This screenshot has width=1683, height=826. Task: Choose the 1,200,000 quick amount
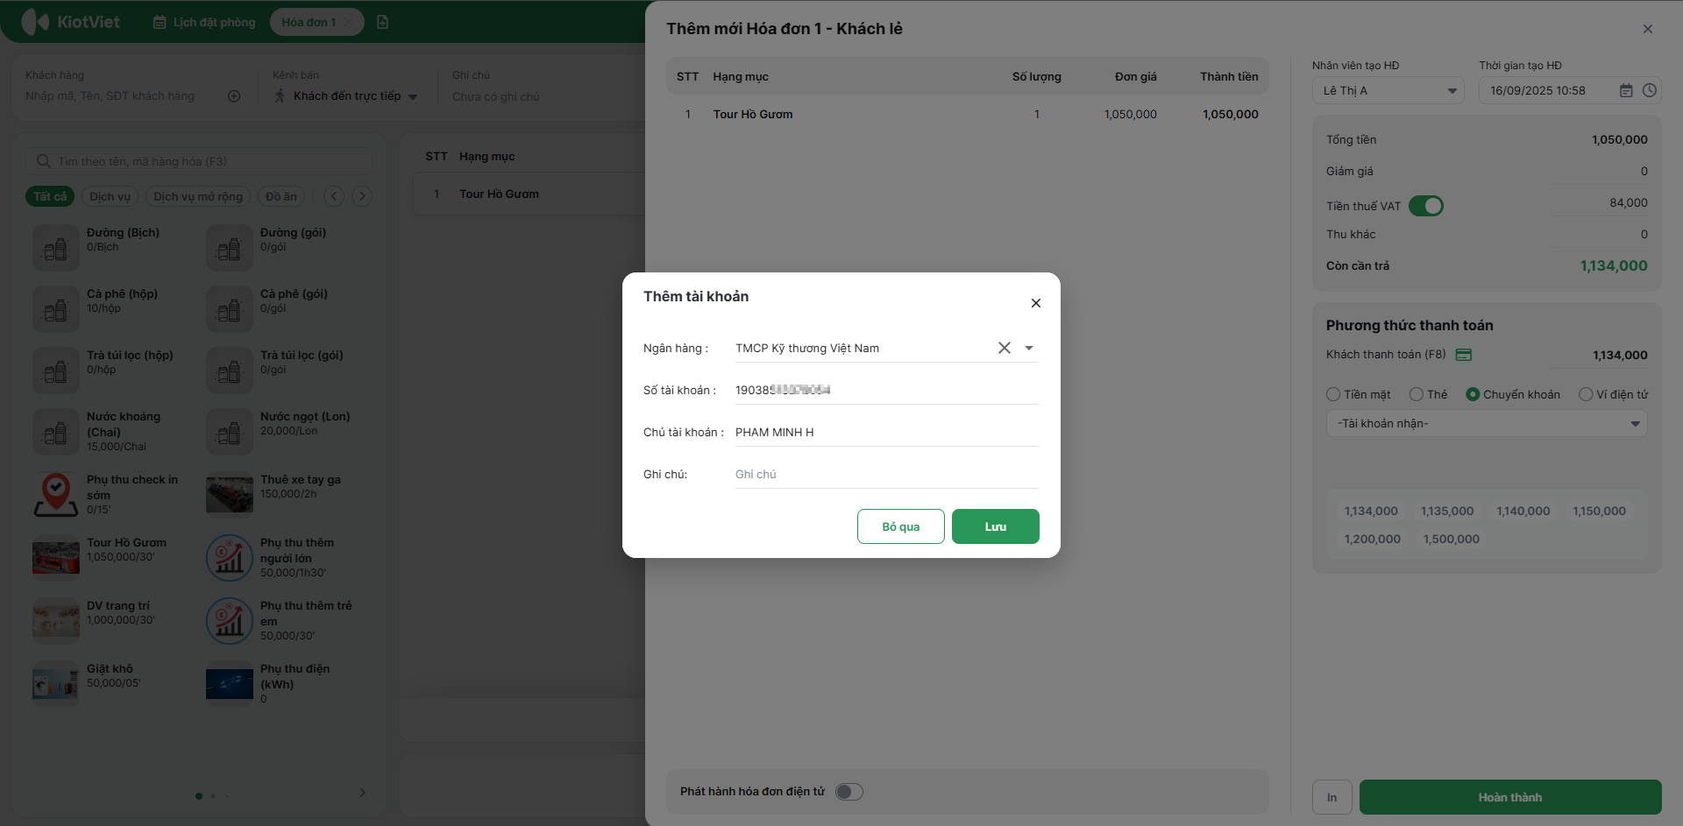(x=1372, y=540)
